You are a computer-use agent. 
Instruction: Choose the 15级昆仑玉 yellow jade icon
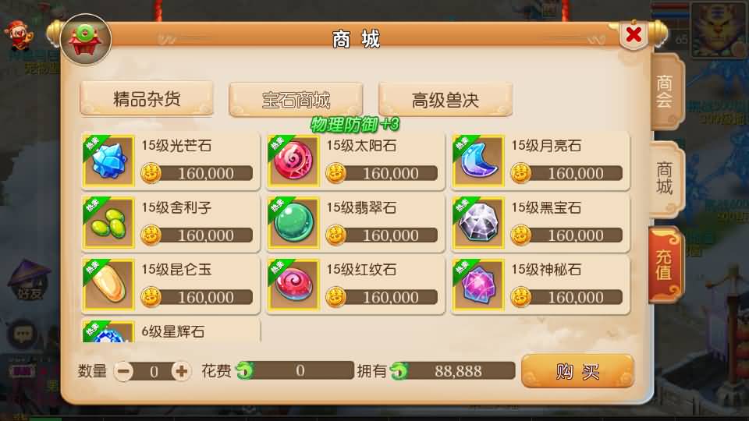(x=108, y=285)
